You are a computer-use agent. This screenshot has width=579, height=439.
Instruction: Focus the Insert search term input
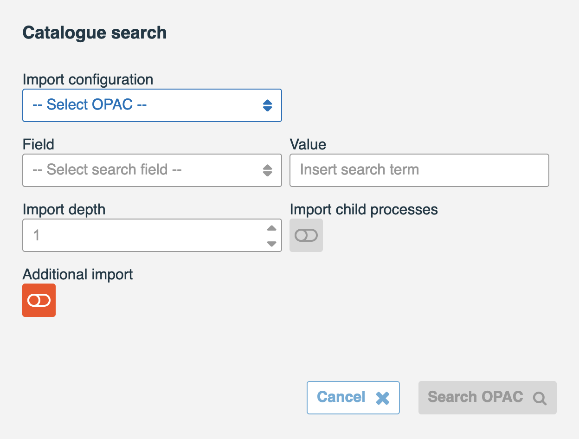click(419, 170)
